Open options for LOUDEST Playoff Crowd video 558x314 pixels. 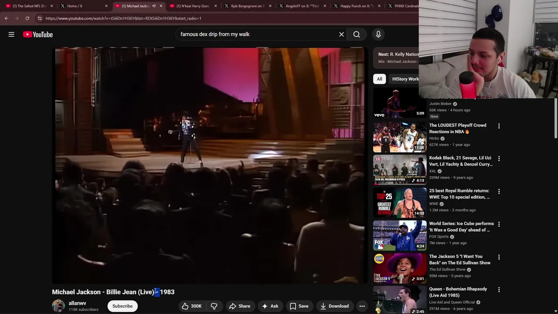point(499,126)
